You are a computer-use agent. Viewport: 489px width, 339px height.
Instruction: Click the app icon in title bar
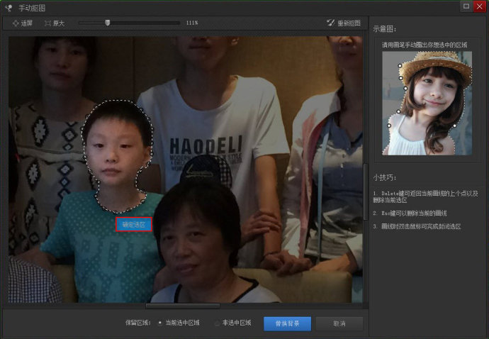click(x=9, y=8)
